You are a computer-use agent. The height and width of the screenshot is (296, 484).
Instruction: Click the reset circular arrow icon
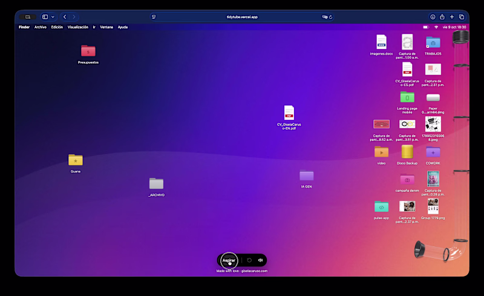point(249,260)
